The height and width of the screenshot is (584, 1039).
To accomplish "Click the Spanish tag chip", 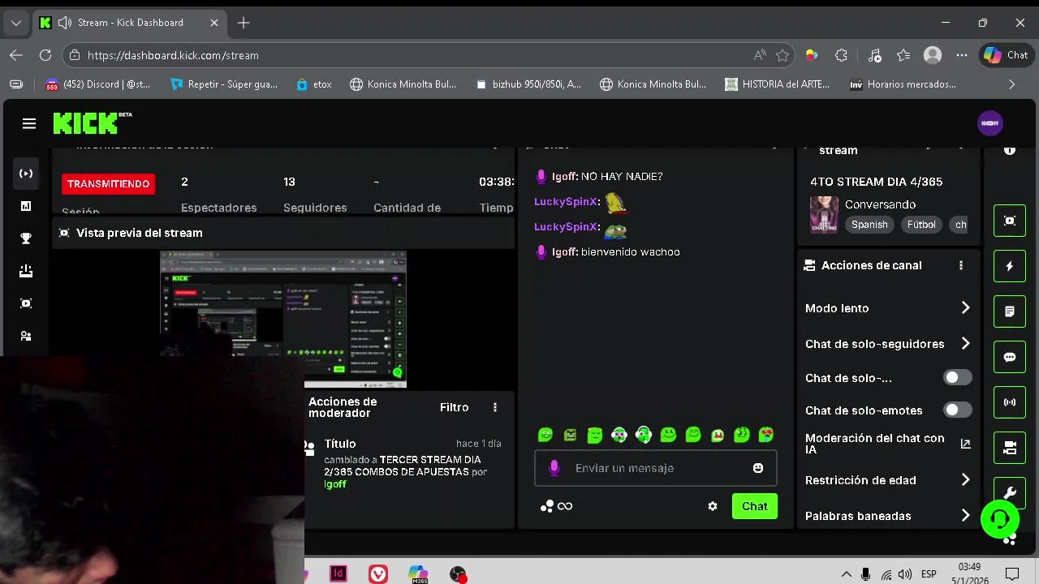I will point(869,225).
